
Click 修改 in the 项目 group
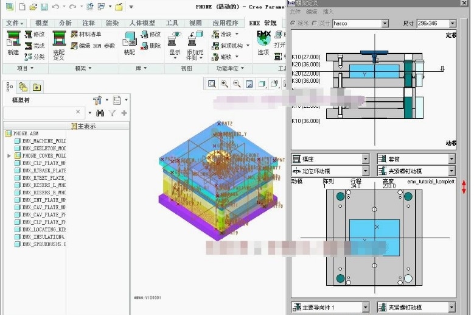pyautogui.click(x=35, y=34)
